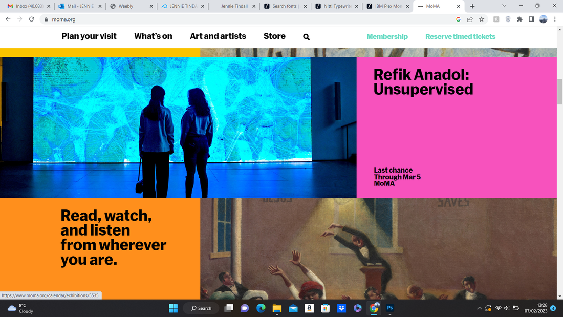Open the Chrome profile avatar
The image size is (563, 317).
coord(543,19)
